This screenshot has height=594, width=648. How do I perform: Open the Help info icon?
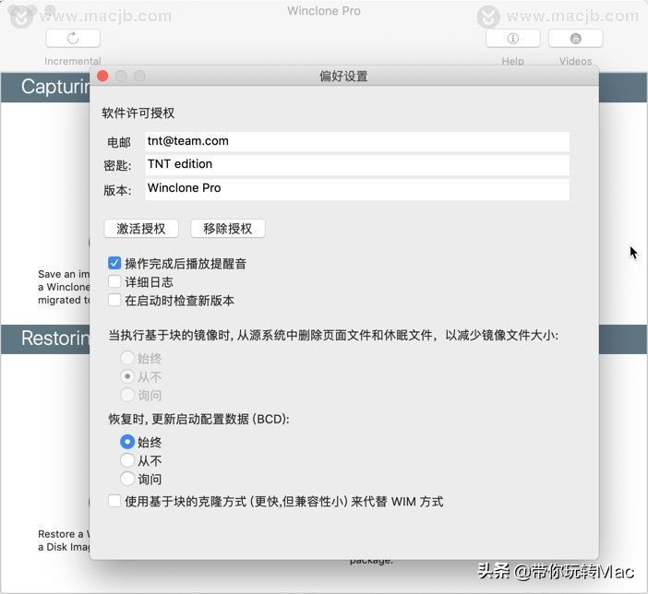[x=513, y=39]
